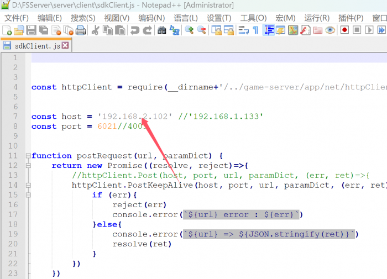This screenshot has height=279, width=387.
Task: Start macro recording with red circle icon
Action: coord(345,30)
